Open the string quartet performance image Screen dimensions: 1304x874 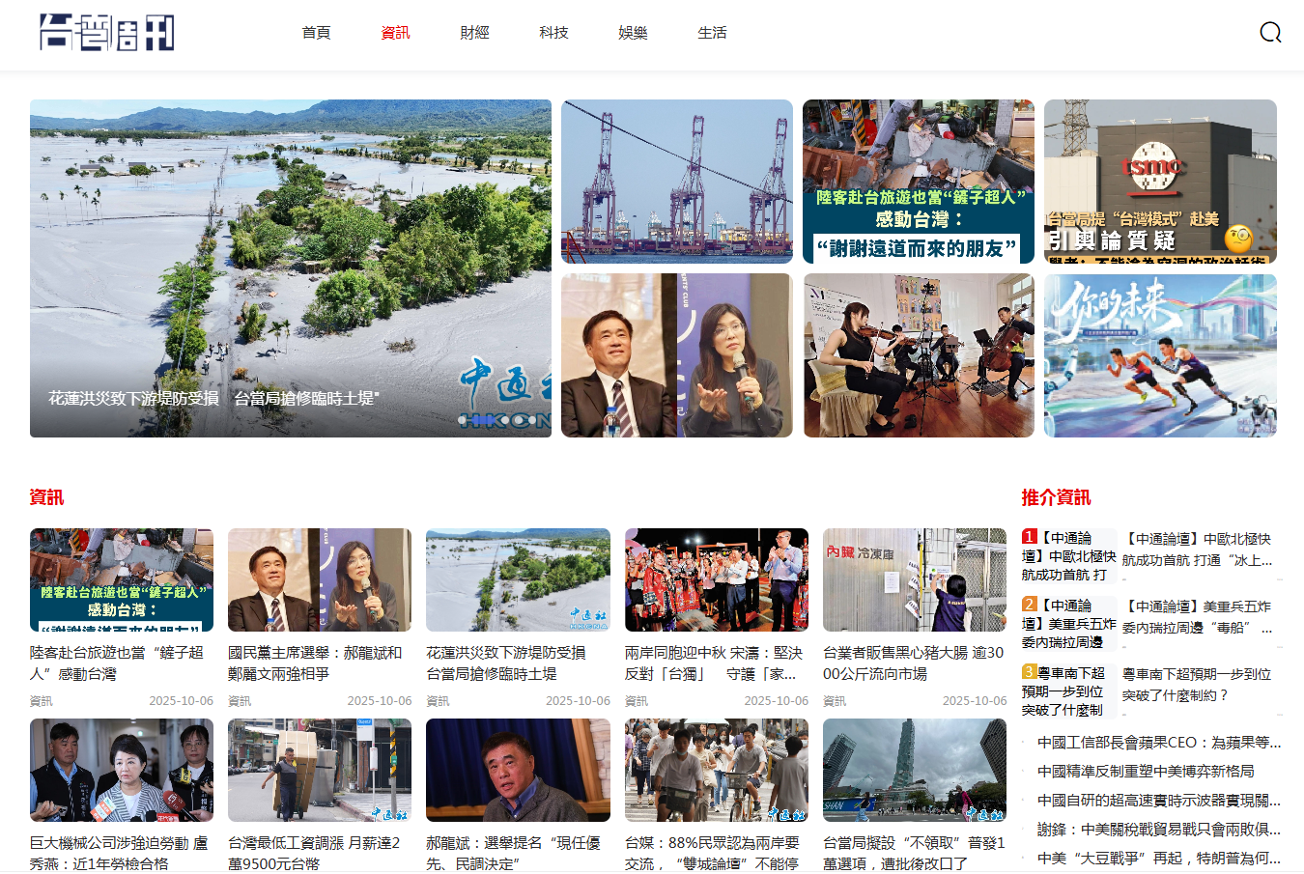pos(919,355)
